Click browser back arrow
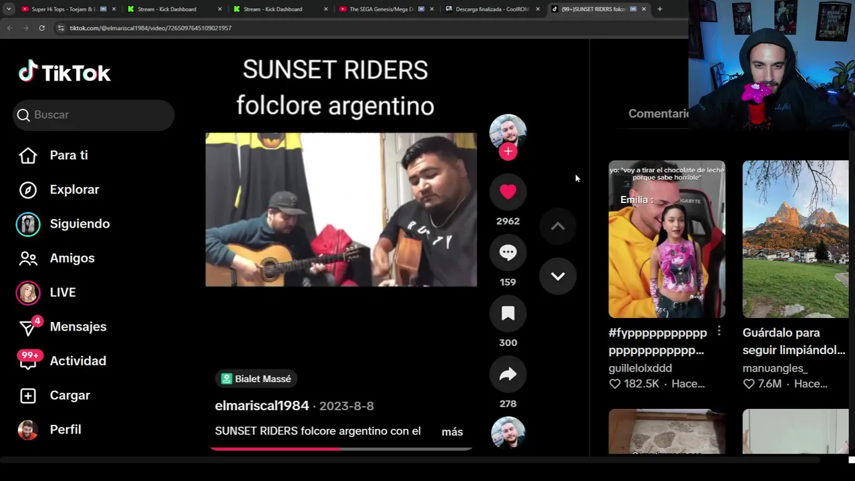 (x=9, y=28)
